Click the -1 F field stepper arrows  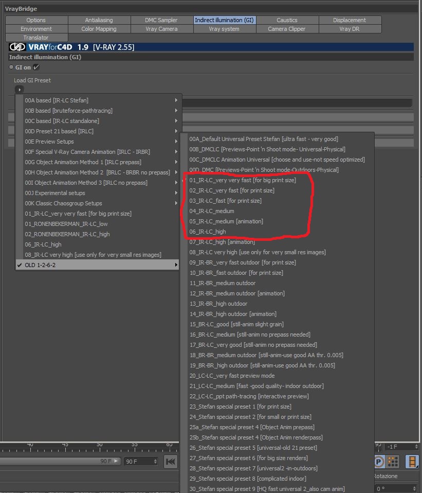[416, 447]
